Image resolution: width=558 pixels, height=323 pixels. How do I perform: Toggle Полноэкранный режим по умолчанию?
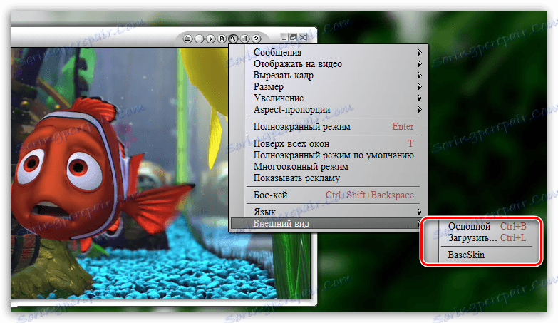pyautogui.click(x=328, y=155)
